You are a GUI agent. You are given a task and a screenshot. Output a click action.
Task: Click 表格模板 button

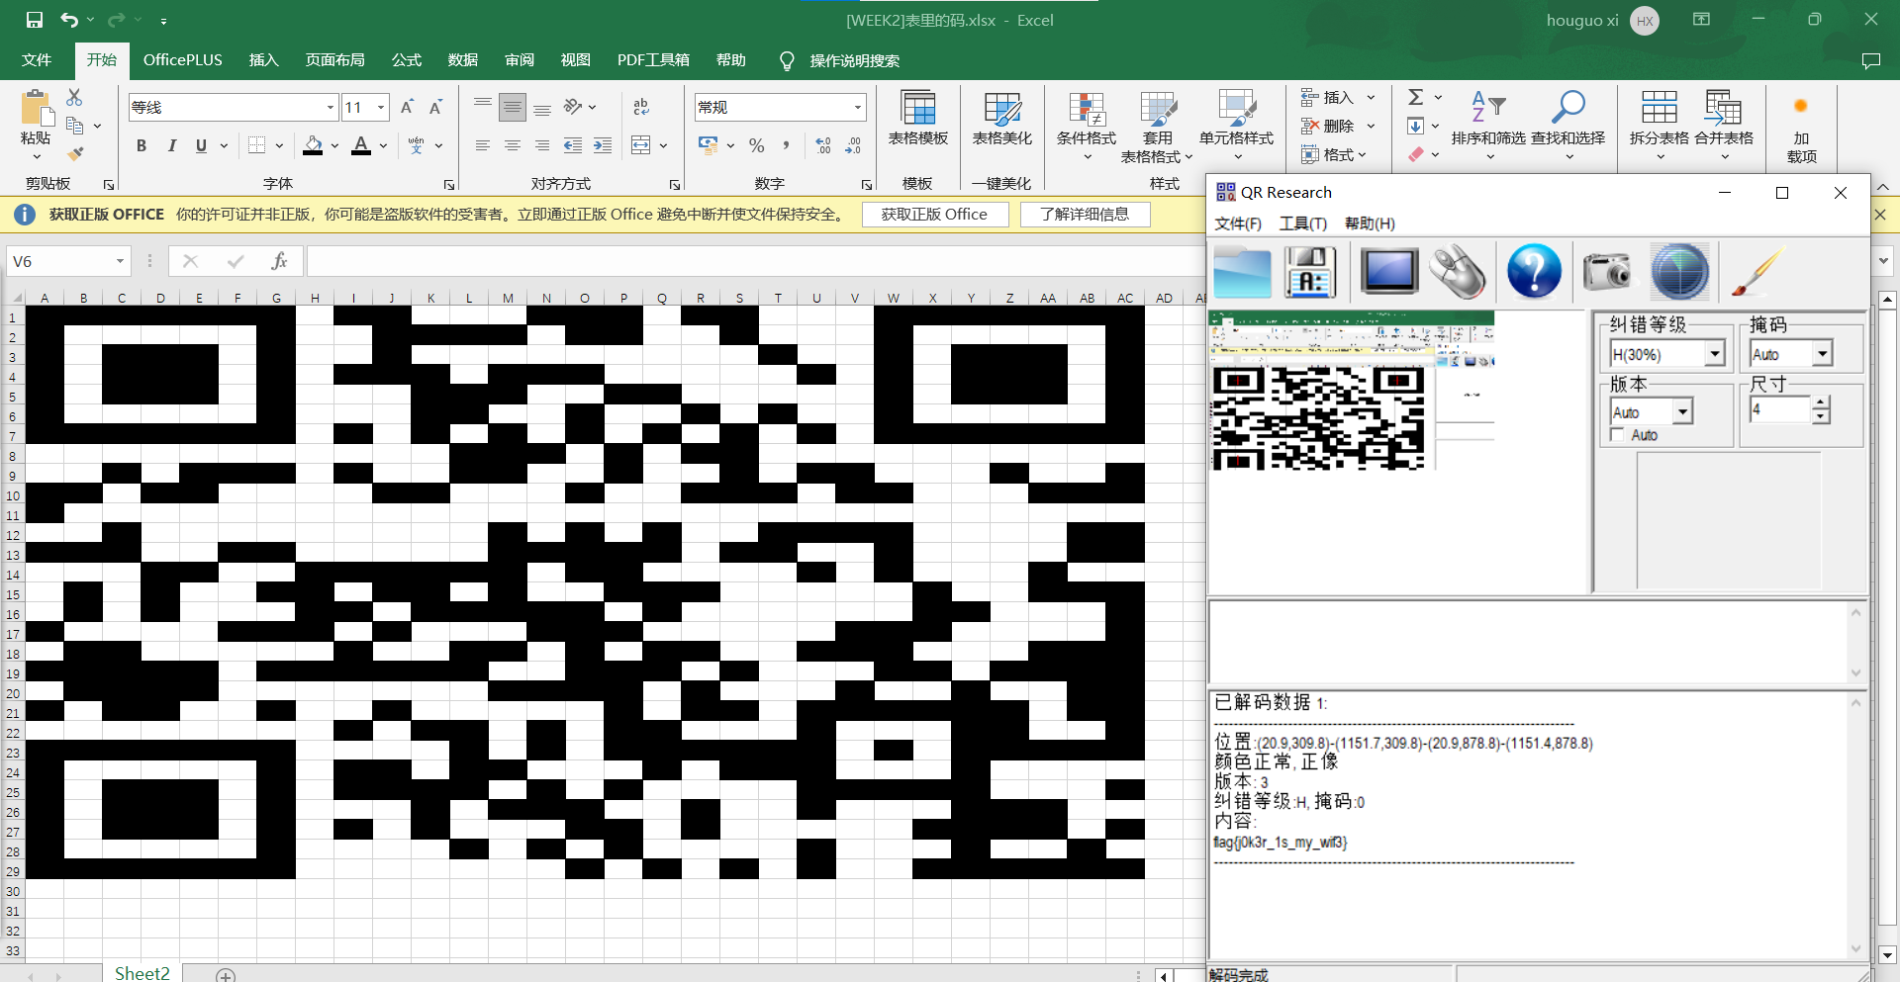pos(918,121)
